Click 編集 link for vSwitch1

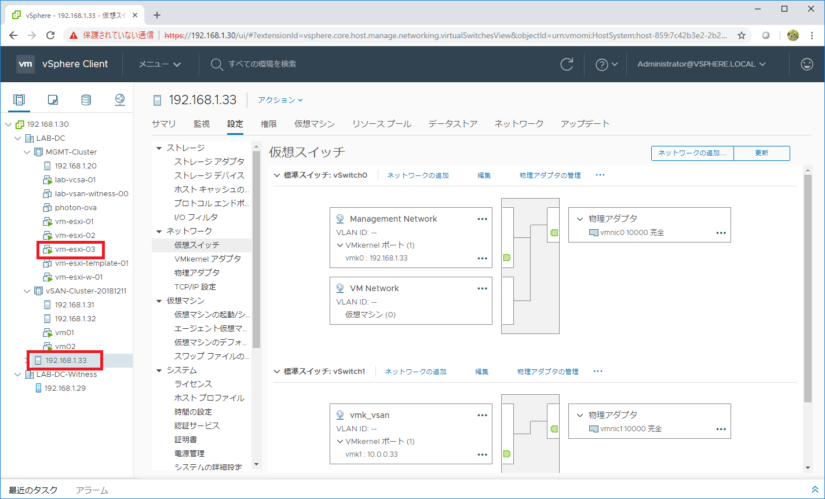481,372
